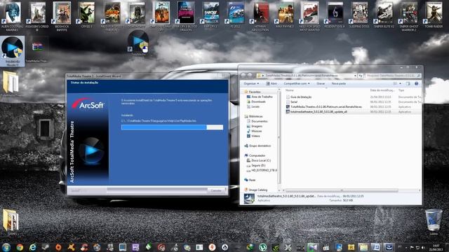This screenshot has width=449, height=252.
Task: Select the Guia de Instalação file
Action: click(299, 97)
